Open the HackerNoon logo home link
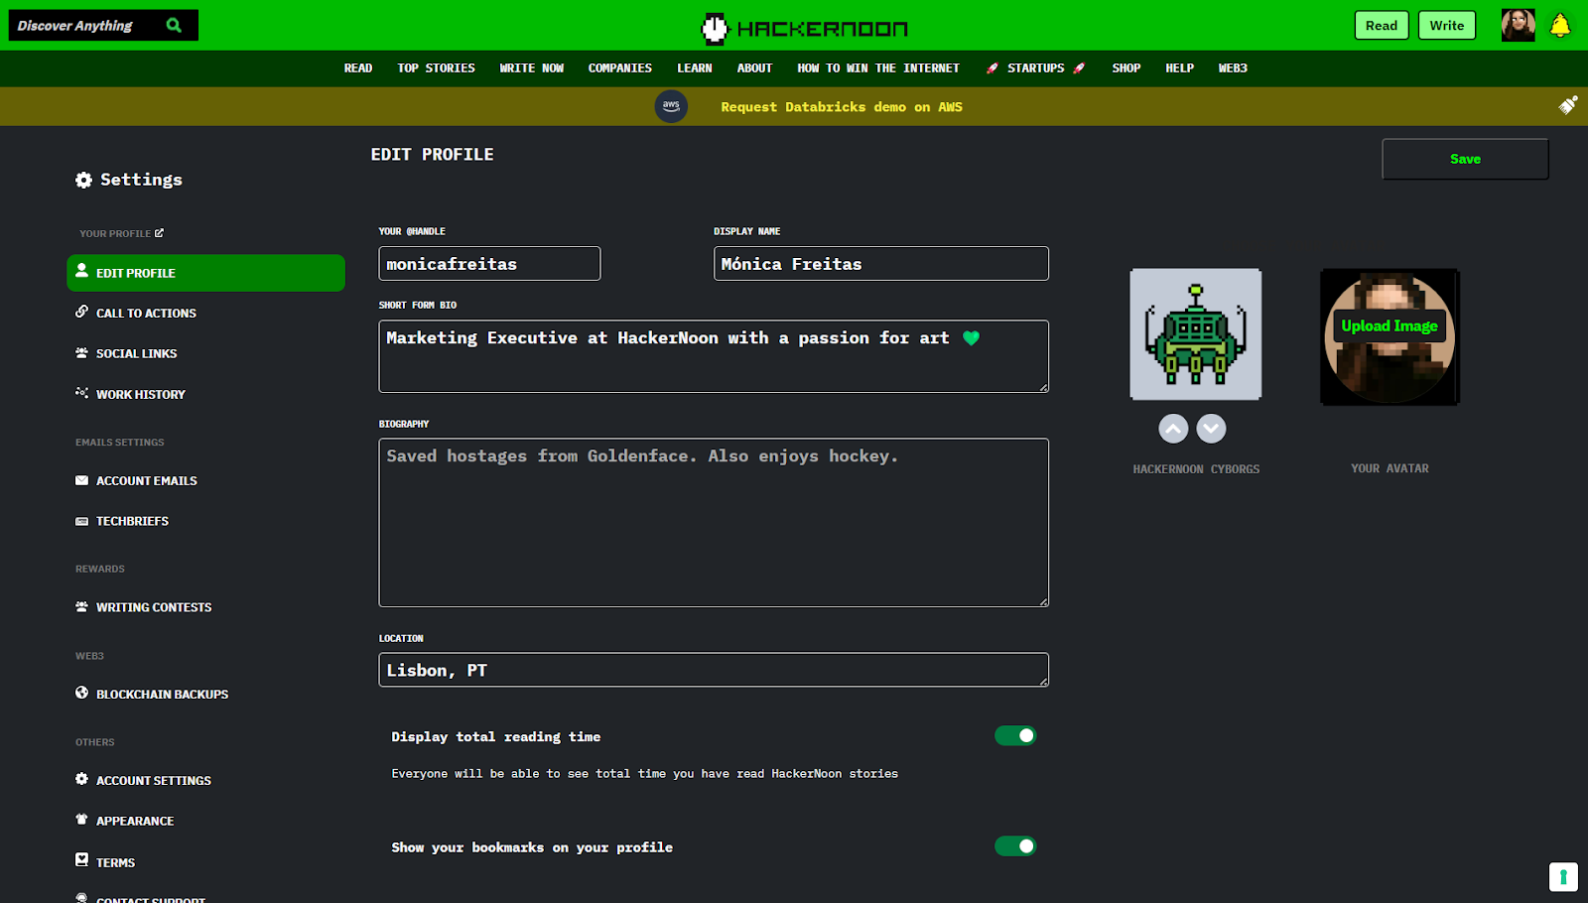1588x903 pixels. point(805,29)
